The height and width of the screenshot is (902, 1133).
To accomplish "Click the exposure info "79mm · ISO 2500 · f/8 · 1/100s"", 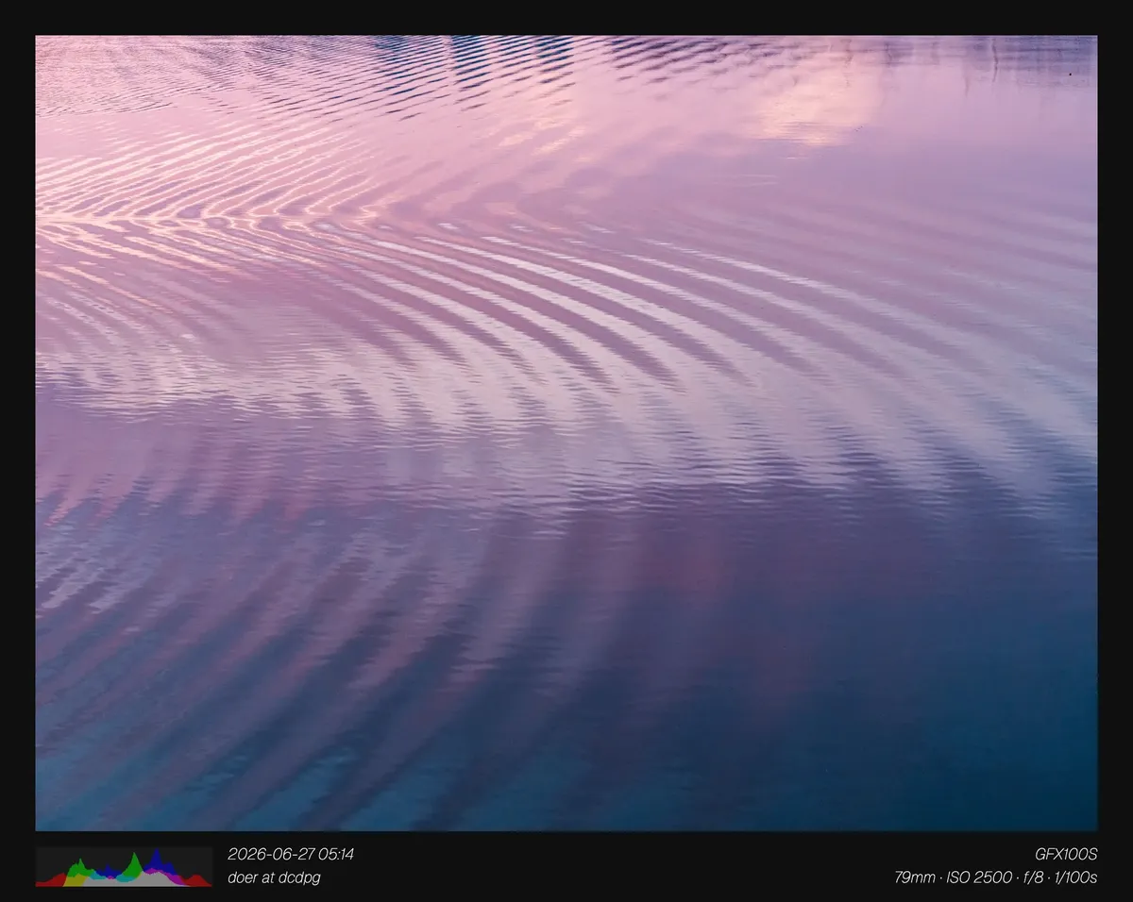I will (995, 877).
